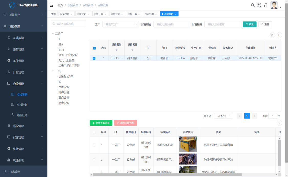Deselect the 测试设备 row checkbox
This screenshot has width=288, height=177.
94,58
